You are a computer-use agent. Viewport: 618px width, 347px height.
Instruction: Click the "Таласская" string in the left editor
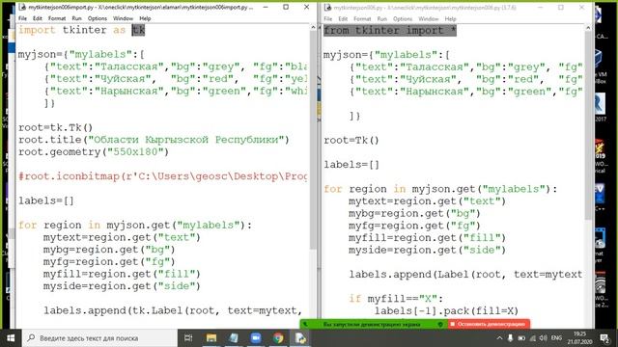[129, 67]
